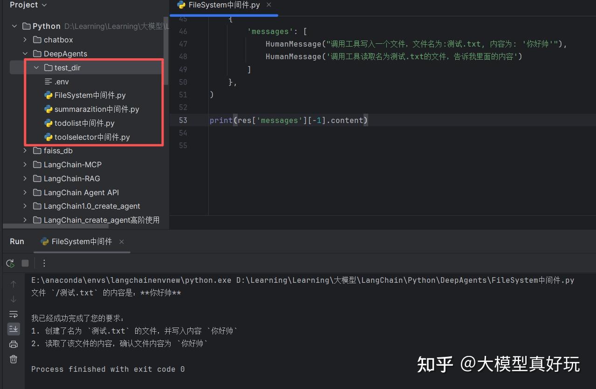Click the text file icon of .env
Screen dimensions: 596x389
point(48,82)
